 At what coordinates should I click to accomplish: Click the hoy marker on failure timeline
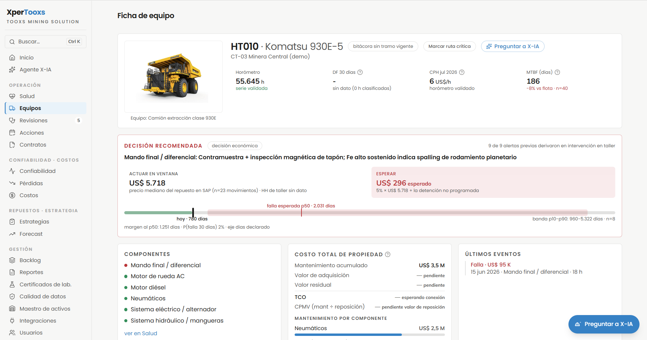(x=193, y=213)
